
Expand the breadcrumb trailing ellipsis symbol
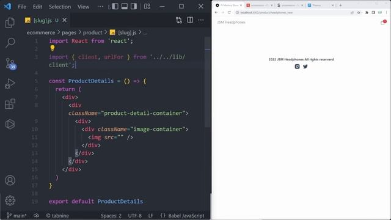pyautogui.click(x=145, y=32)
